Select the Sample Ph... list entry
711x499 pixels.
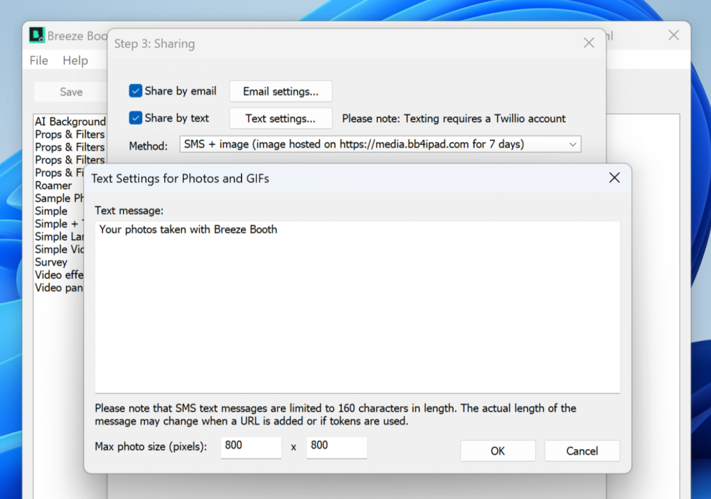pos(59,198)
